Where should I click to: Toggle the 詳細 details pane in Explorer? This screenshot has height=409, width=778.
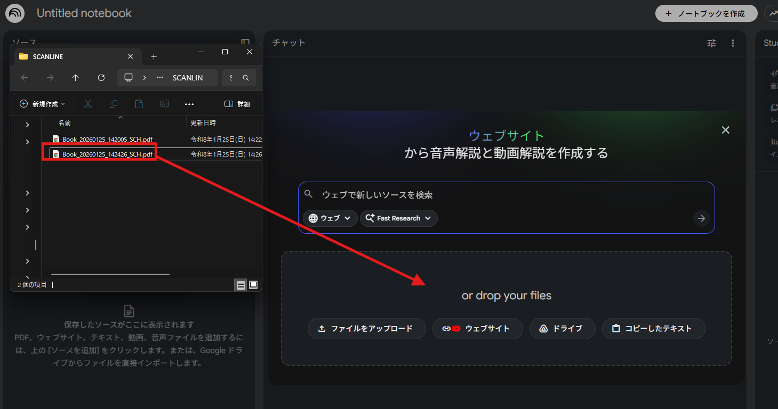click(x=237, y=103)
